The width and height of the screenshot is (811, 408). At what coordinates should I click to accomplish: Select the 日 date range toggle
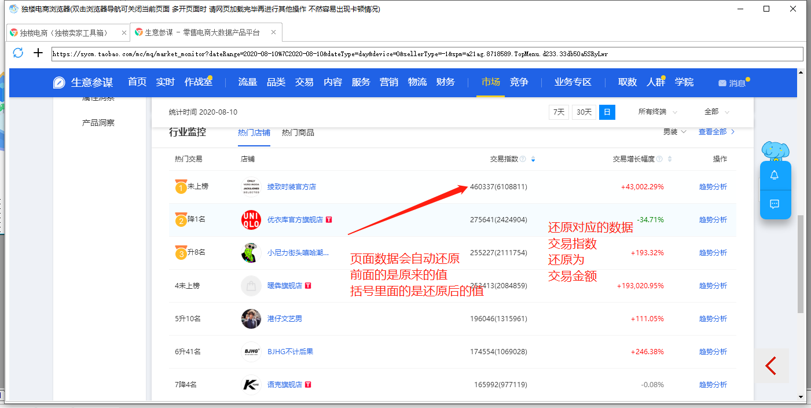click(607, 112)
